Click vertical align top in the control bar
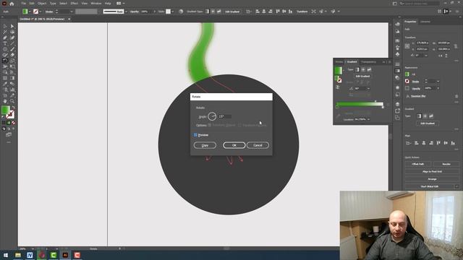Image resolution: width=463 pixels, height=260 pixels. 278,12
